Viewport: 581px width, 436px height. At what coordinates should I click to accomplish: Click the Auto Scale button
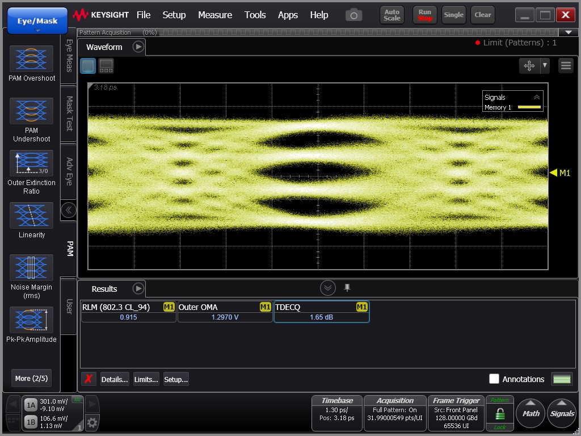click(x=392, y=15)
